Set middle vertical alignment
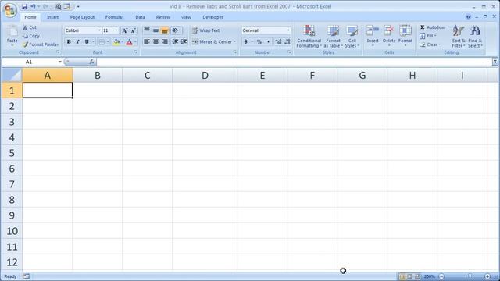 pyautogui.click(x=155, y=30)
